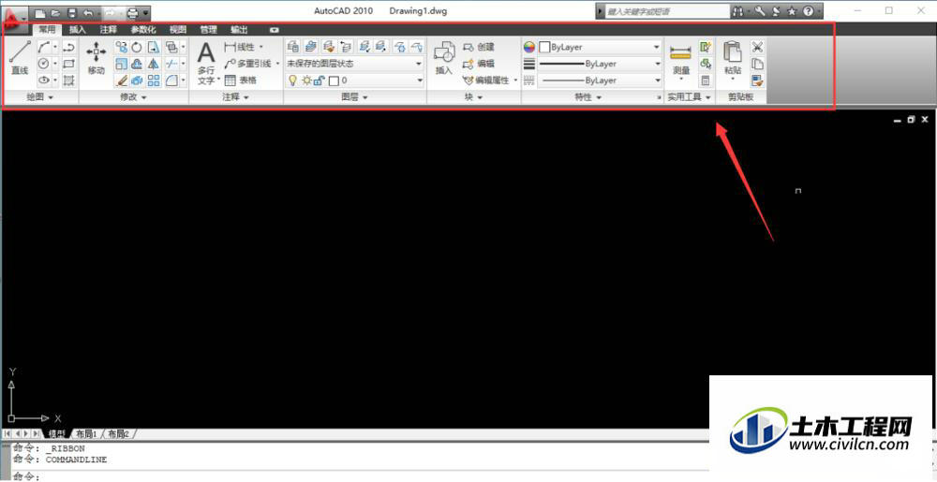Viewport: 937px width, 482px height.
Task: Click the Plot printer icon
Action: pos(132,12)
